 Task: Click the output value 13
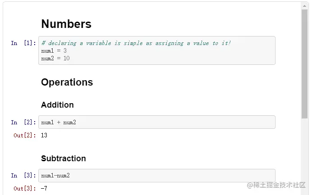click(x=44, y=135)
